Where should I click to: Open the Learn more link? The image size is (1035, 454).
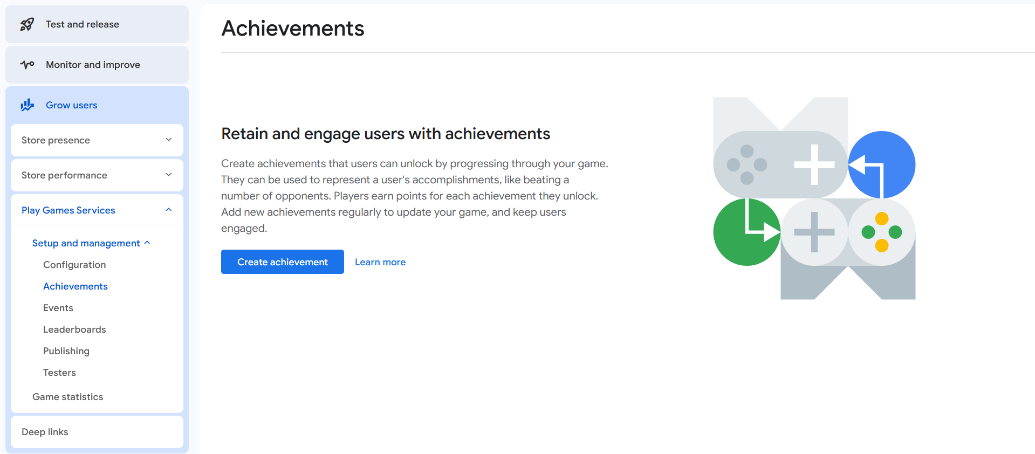(x=380, y=262)
